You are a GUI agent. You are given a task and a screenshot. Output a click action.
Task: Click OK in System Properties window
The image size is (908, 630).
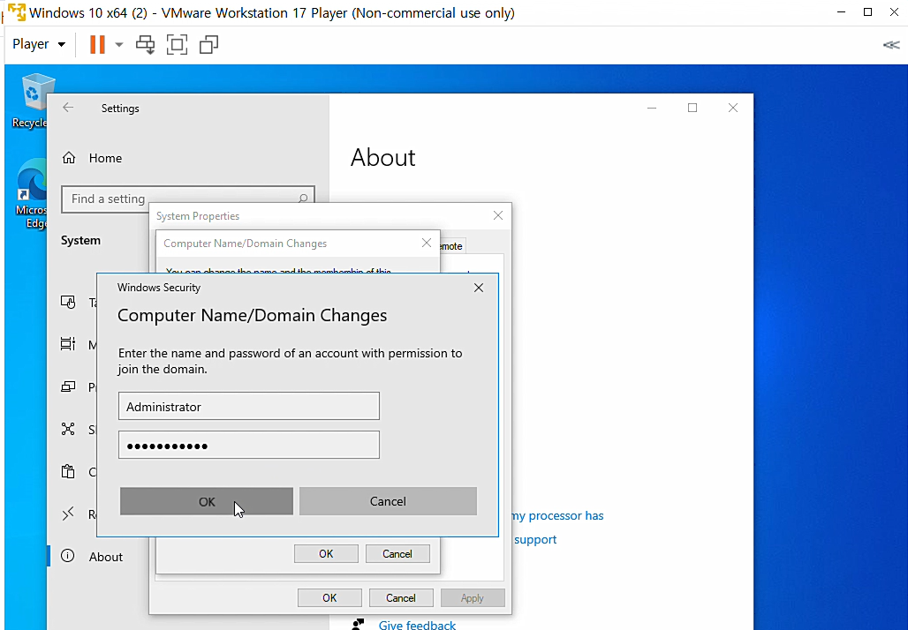tap(329, 597)
